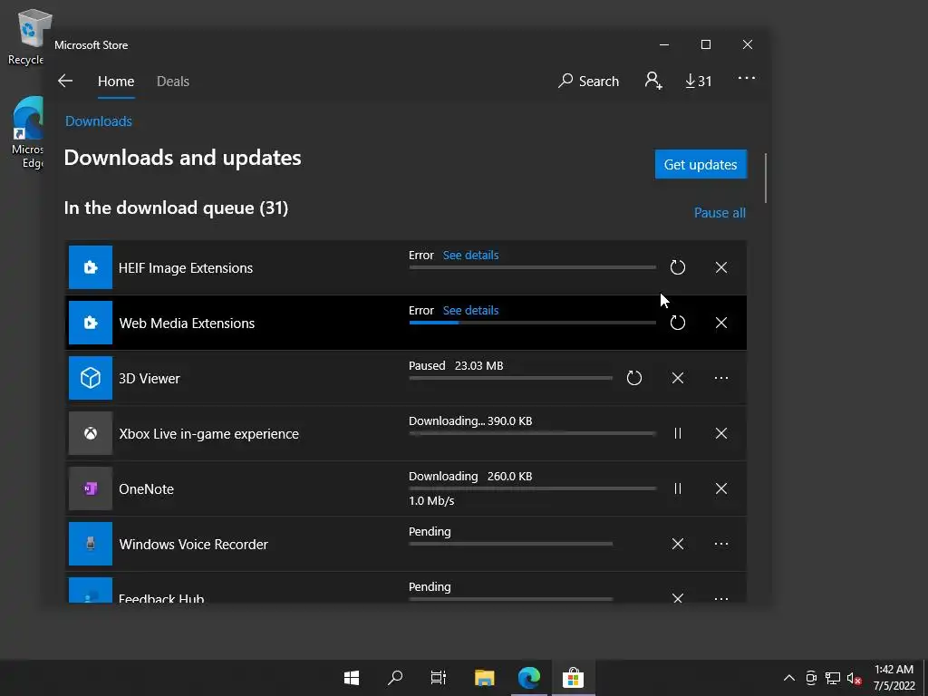Show hidden system tray icons
The image size is (928, 696).
point(789,678)
